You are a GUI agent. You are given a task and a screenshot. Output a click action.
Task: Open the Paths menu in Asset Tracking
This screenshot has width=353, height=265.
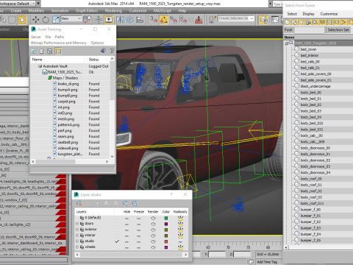[x=60, y=37]
